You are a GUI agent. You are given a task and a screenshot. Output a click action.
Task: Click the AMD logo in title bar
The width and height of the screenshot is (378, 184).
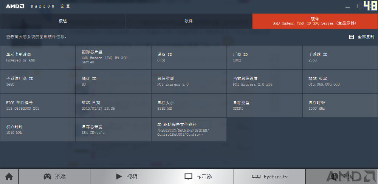[x=15, y=6]
